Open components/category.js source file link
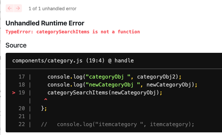Image resolution: width=222 pixels, height=135 pixels. (x=73, y=61)
